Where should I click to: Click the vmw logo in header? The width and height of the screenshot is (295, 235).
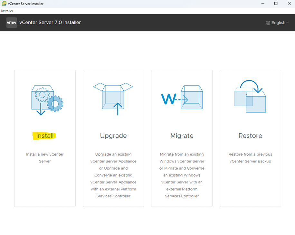(12, 23)
